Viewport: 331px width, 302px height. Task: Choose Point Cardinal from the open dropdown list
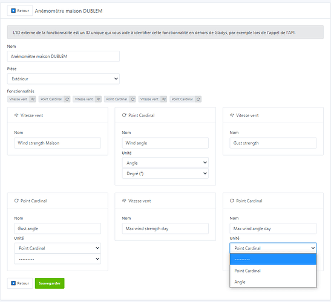(x=273, y=271)
